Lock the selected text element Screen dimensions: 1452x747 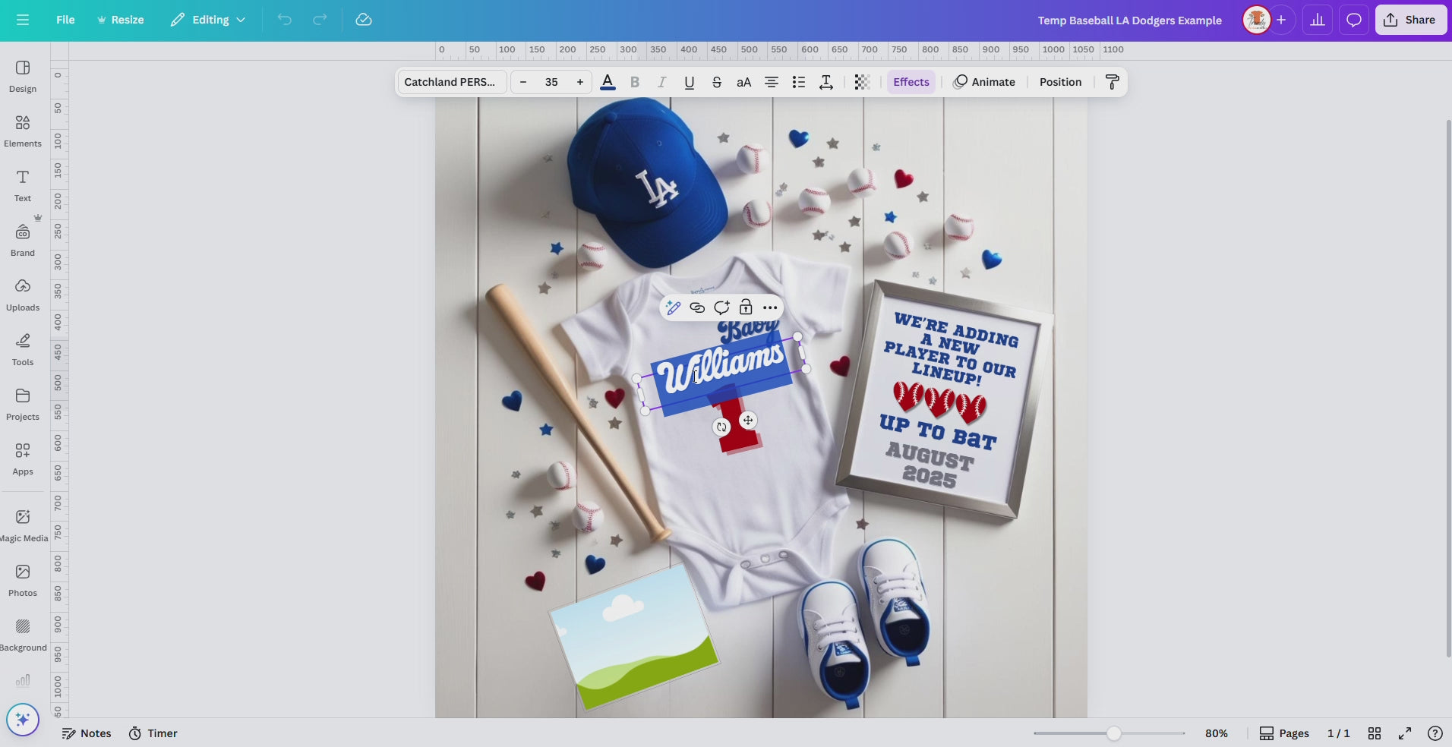tap(746, 307)
